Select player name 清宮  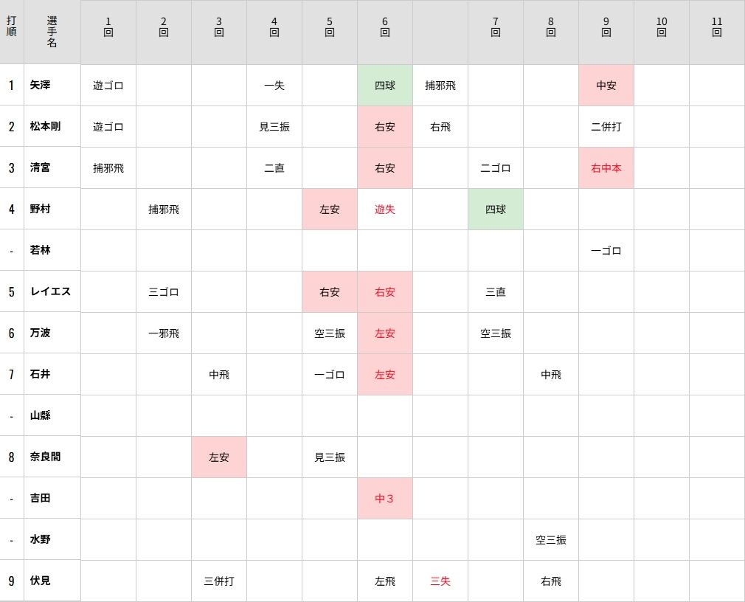40,167
